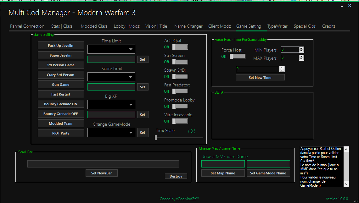359x203 pixels.
Task: Click help text scrollbar up arrow
Action: point(346,149)
